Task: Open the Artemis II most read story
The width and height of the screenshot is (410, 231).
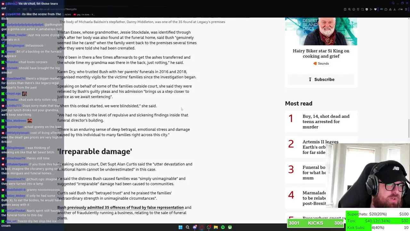Action: pyautogui.click(x=320, y=147)
